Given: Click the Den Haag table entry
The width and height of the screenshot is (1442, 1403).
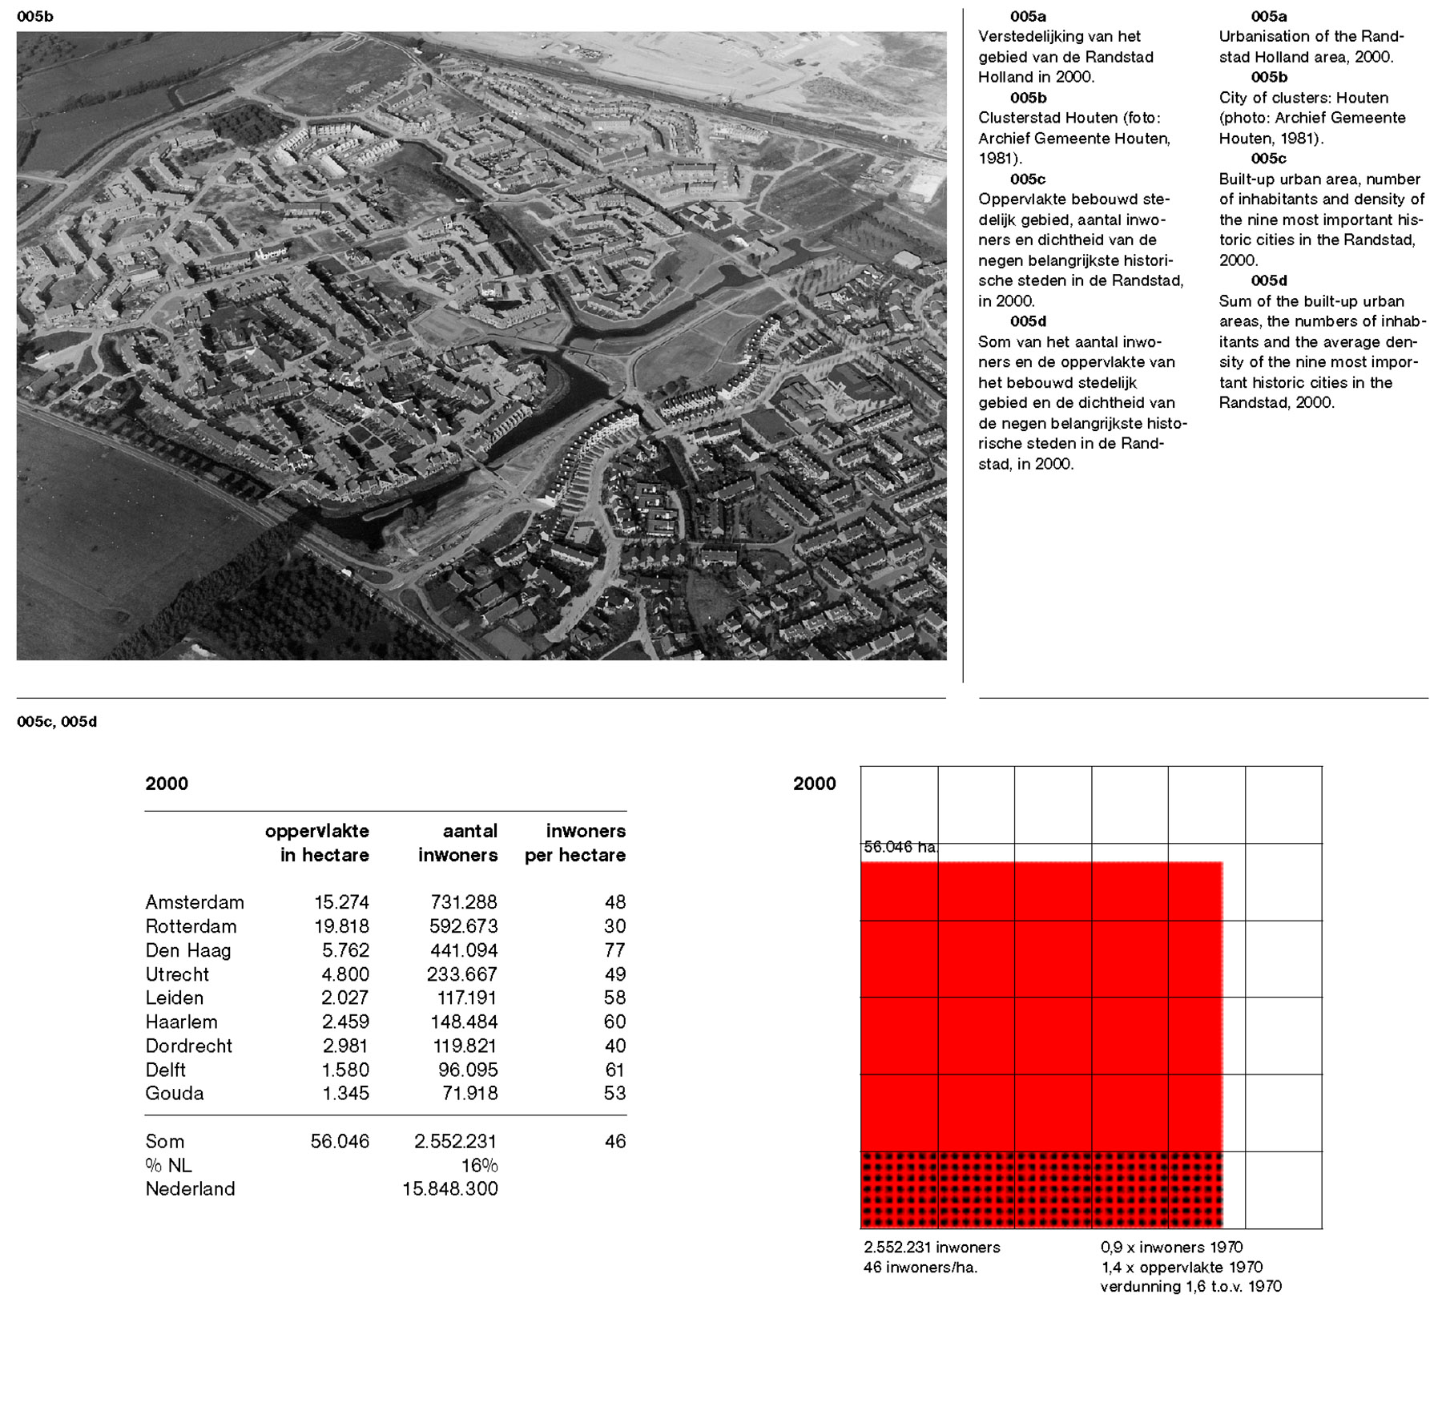Looking at the screenshot, I should point(188,950).
